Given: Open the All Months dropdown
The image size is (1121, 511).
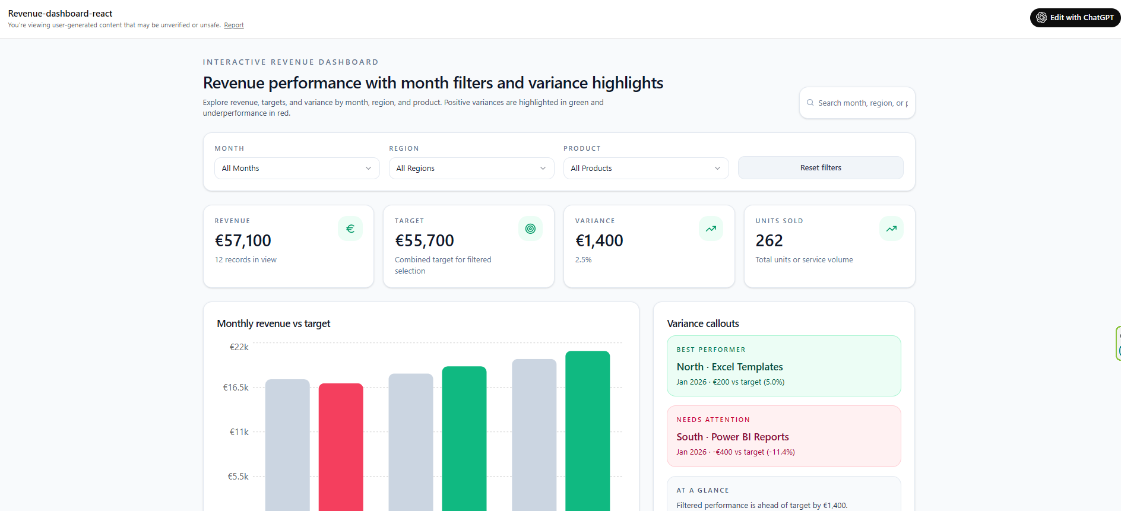Looking at the screenshot, I should click(297, 168).
